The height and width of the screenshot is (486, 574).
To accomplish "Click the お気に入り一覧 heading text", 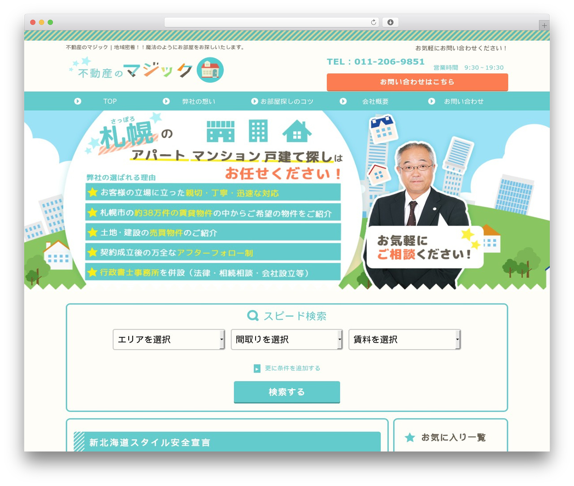I will pos(453,437).
